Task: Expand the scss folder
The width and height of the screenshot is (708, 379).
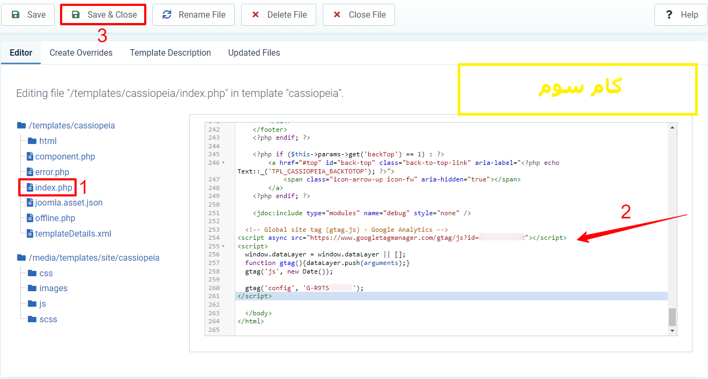Action: pos(48,320)
